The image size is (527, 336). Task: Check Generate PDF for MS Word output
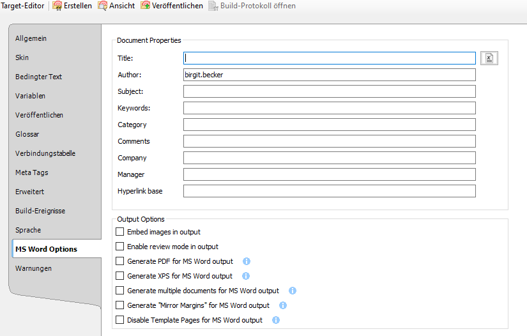coord(119,261)
